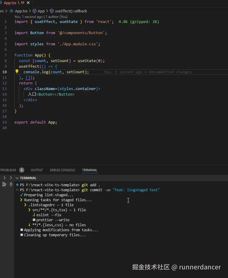The height and width of the screenshot is (278, 228).
Task: Click the command marker for git commit
Action: coord(17,190)
